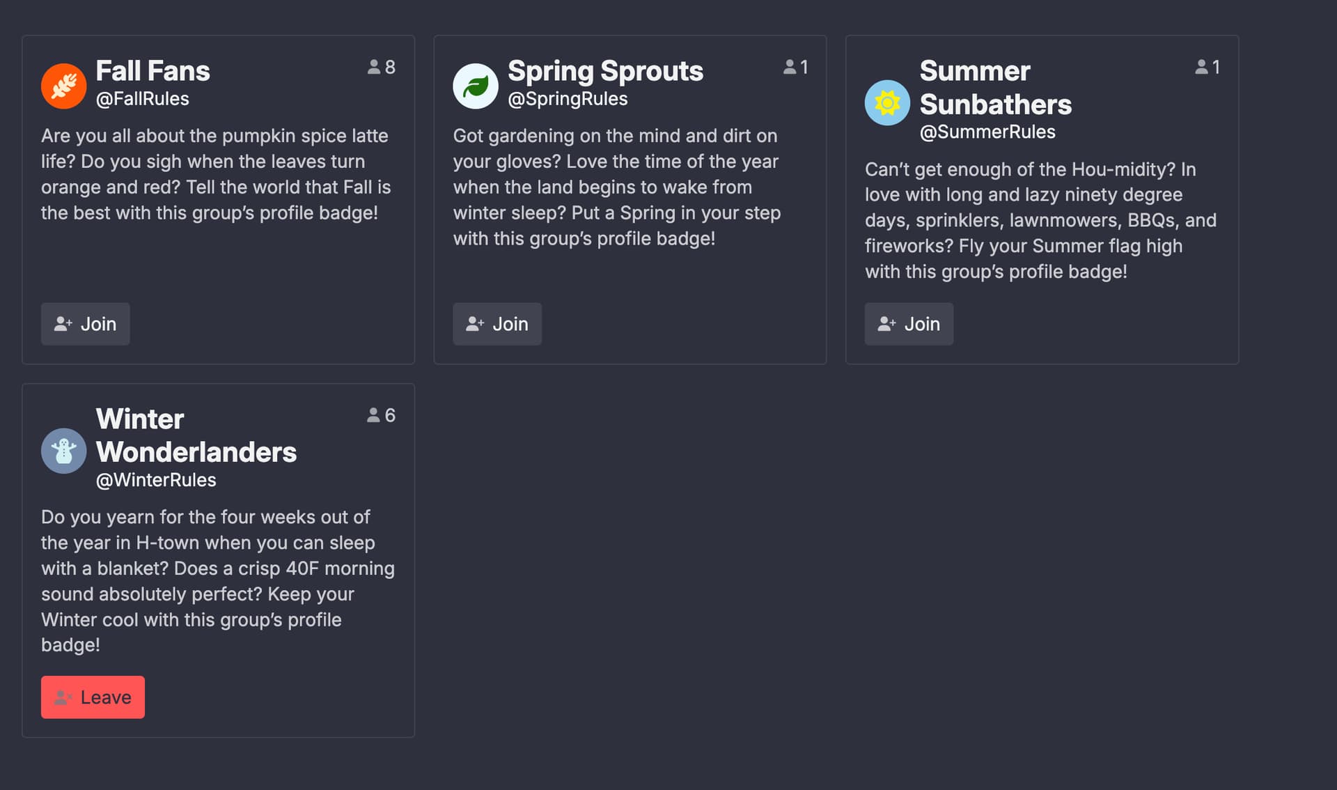The image size is (1337, 790).
Task: Click the Spring Sprouts green leaf avatar
Action: point(476,86)
